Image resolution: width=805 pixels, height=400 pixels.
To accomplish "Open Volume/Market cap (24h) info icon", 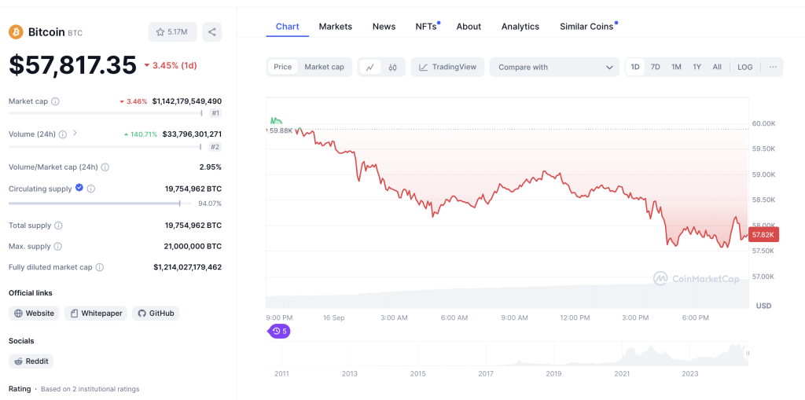I will click(105, 167).
